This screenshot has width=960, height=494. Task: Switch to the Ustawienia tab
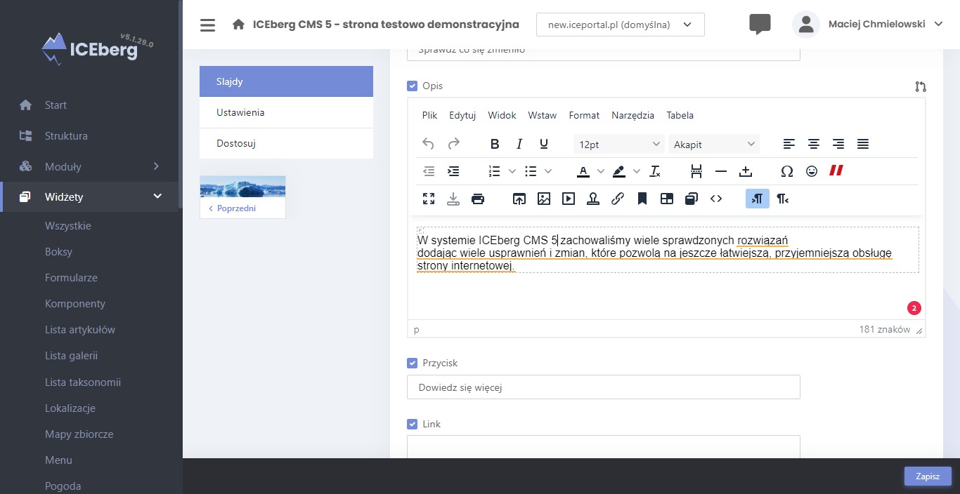286,112
